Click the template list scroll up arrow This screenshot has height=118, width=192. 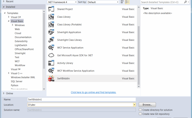139,7
